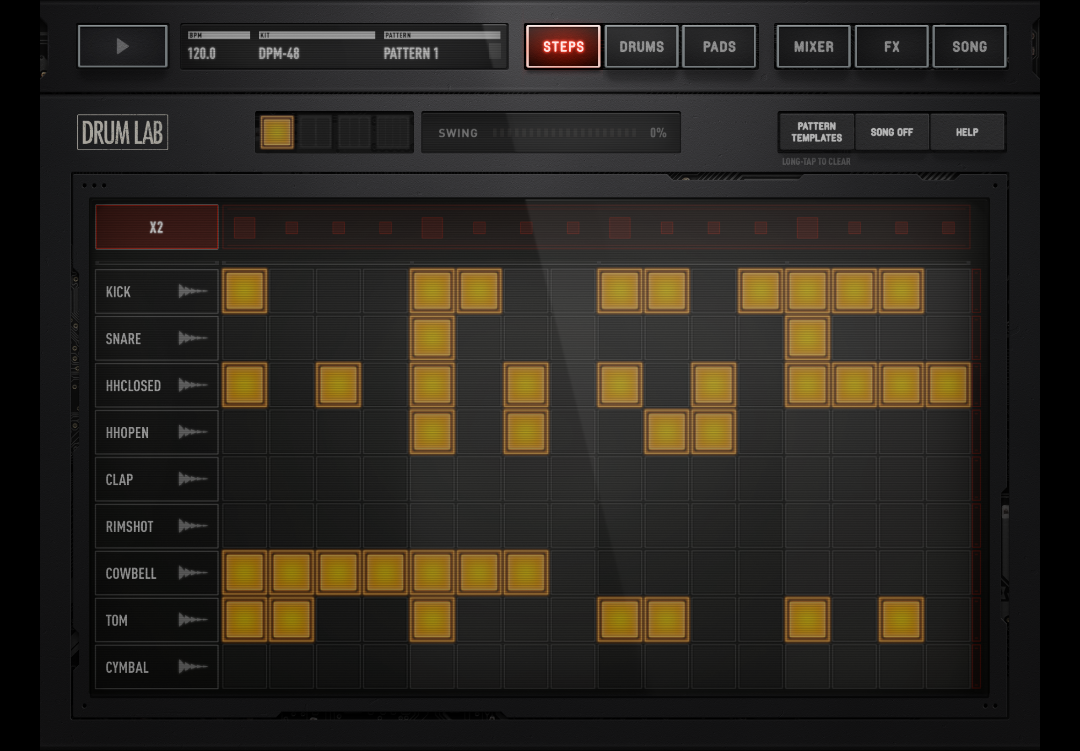The width and height of the screenshot is (1080, 751).
Task: Disable the last HHCLOSED step
Action: pos(948,386)
